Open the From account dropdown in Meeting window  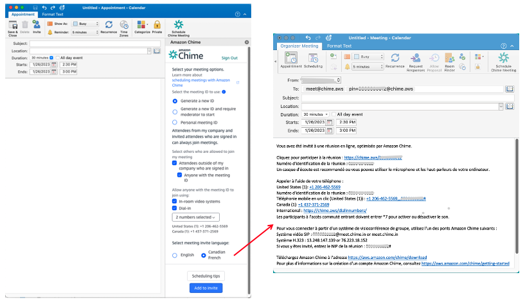[321, 80]
